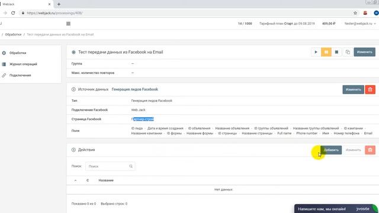Click Обработки breadcrumb link

(13, 34)
